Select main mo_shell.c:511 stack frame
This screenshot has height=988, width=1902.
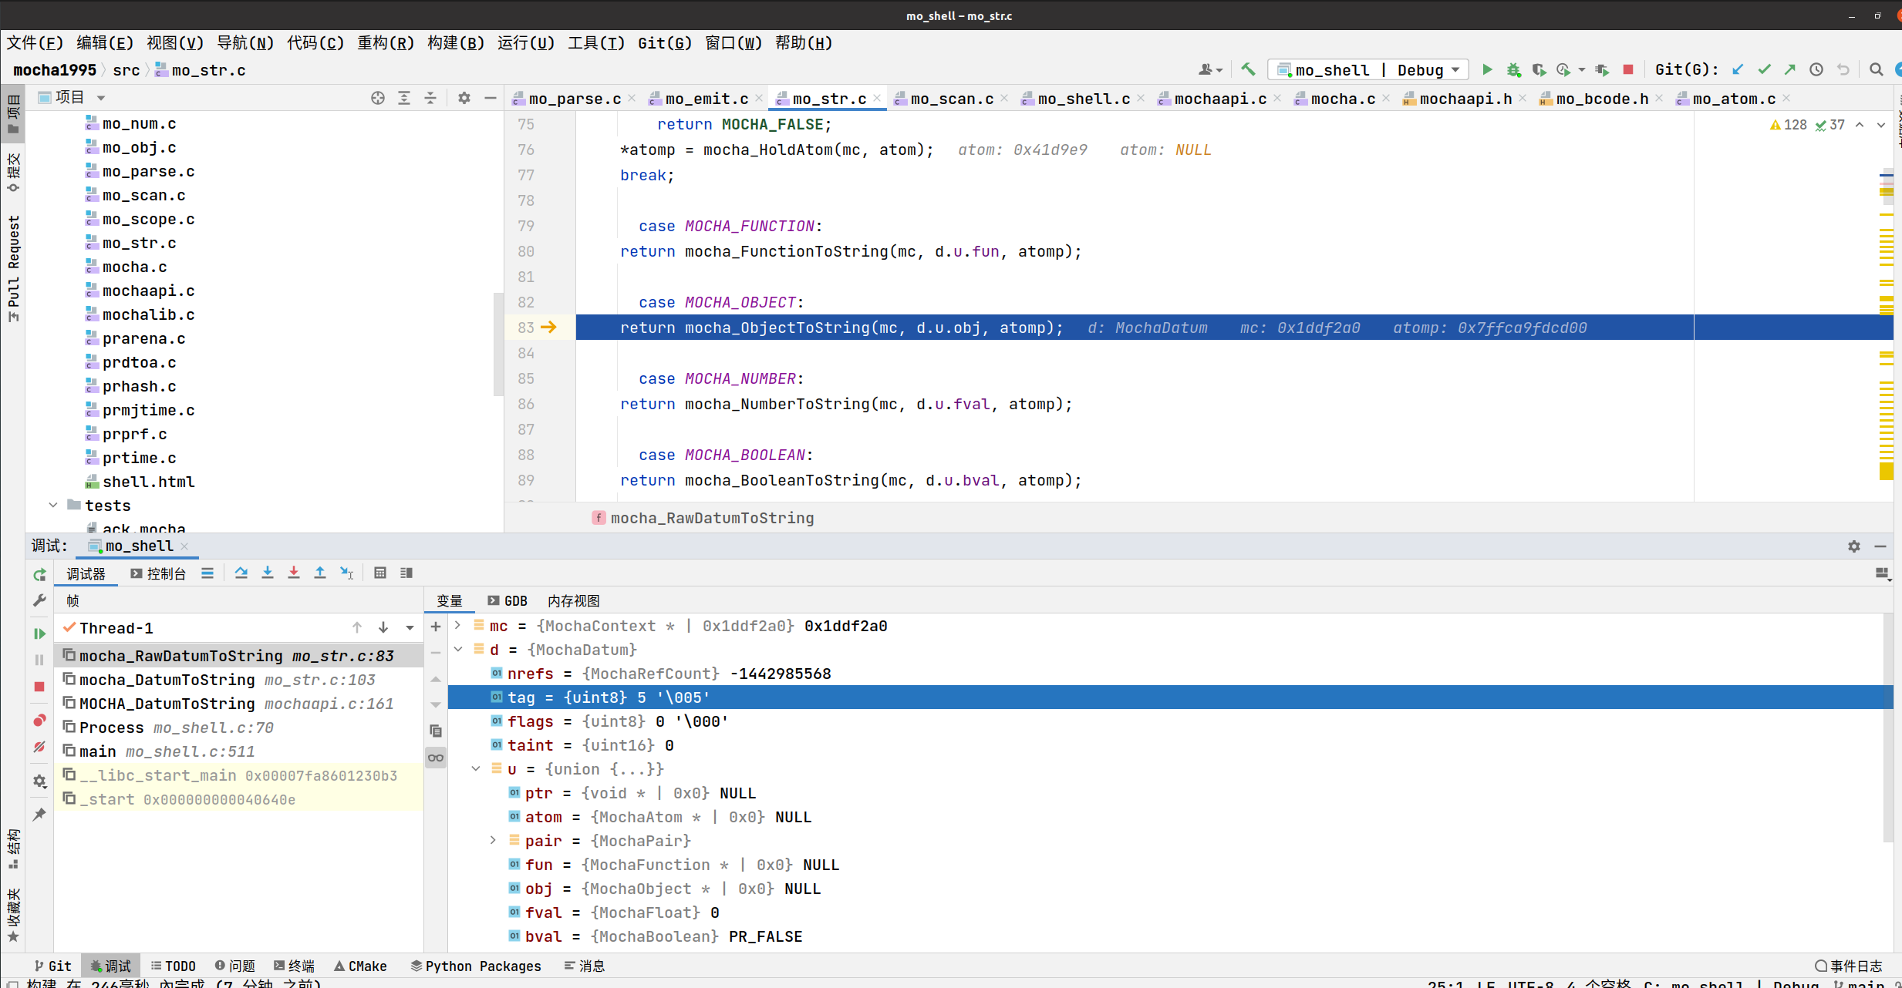(x=238, y=751)
